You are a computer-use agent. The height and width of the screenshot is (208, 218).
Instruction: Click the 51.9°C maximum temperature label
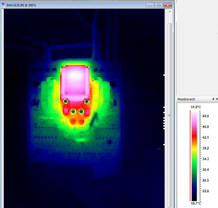click(x=196, y=107)
